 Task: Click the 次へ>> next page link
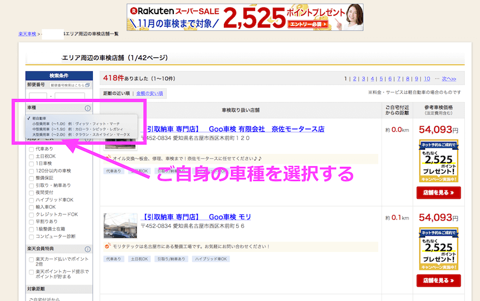(x=449, y=79)
